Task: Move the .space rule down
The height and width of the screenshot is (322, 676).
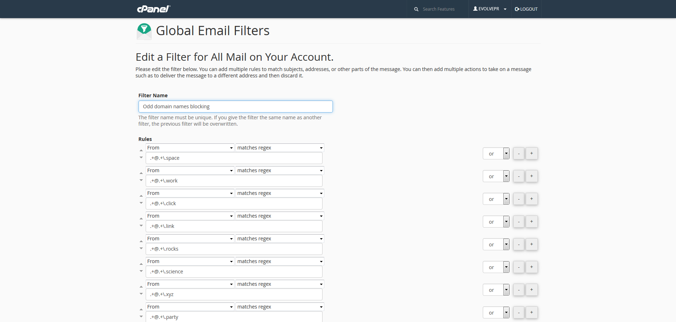Action: click(x=141, y=157)
